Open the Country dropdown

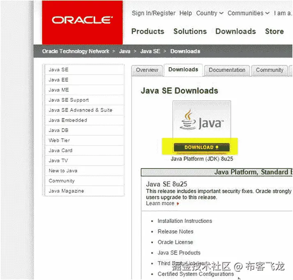[x=210, y=13]
